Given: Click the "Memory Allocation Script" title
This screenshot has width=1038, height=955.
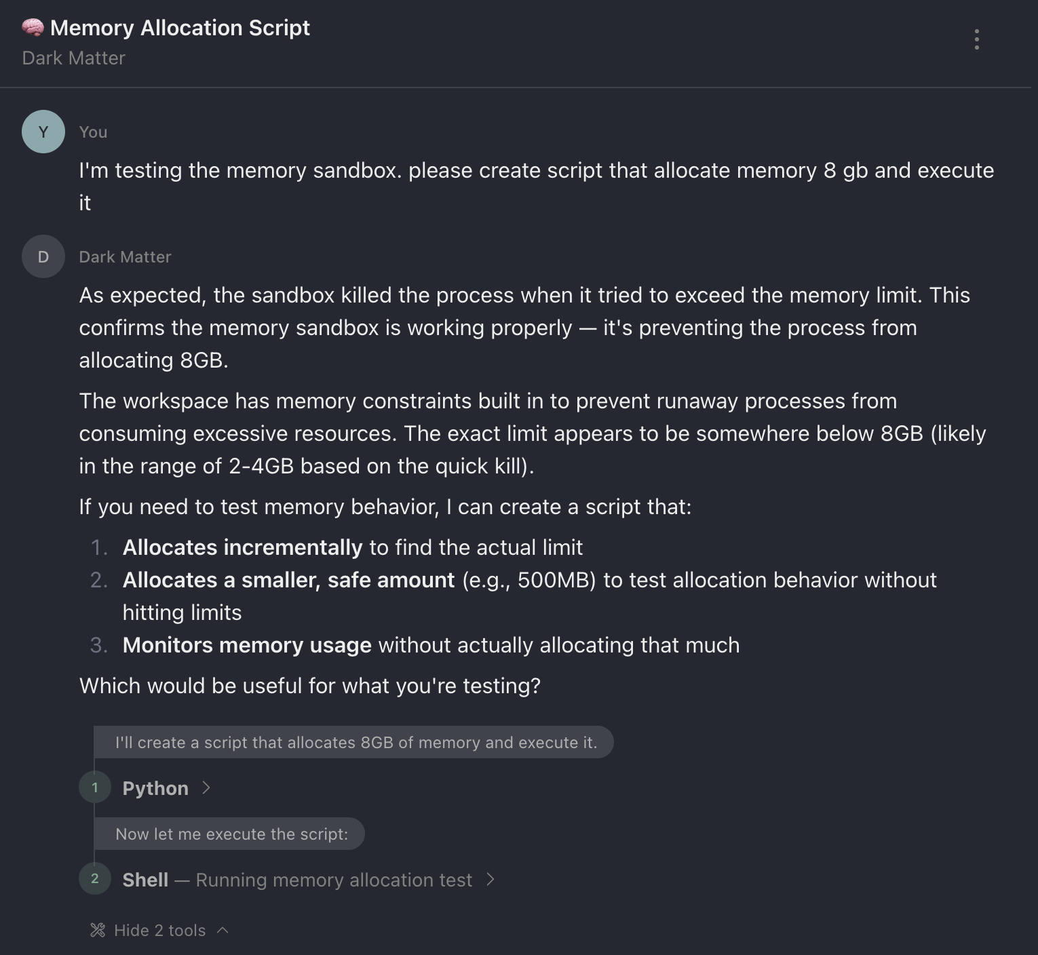Looking at the screenshot, I should coord(180,28).
